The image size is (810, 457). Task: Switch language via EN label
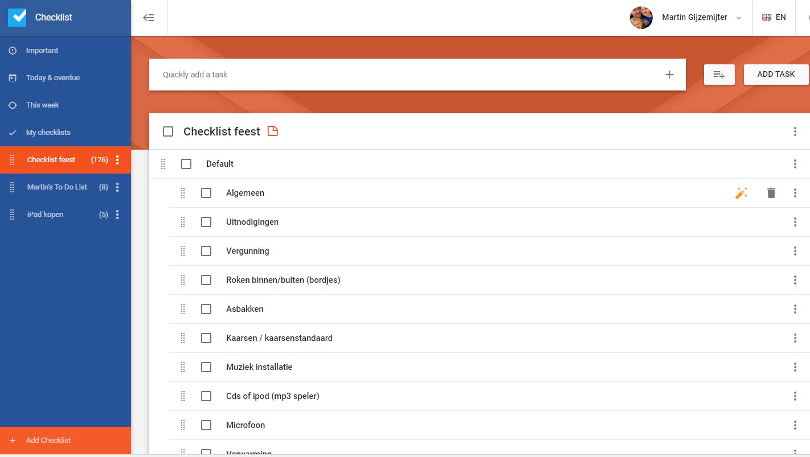780,18
